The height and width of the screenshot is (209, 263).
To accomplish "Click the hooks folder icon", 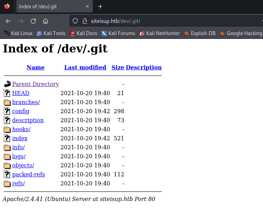I will [x=7, y=129].
